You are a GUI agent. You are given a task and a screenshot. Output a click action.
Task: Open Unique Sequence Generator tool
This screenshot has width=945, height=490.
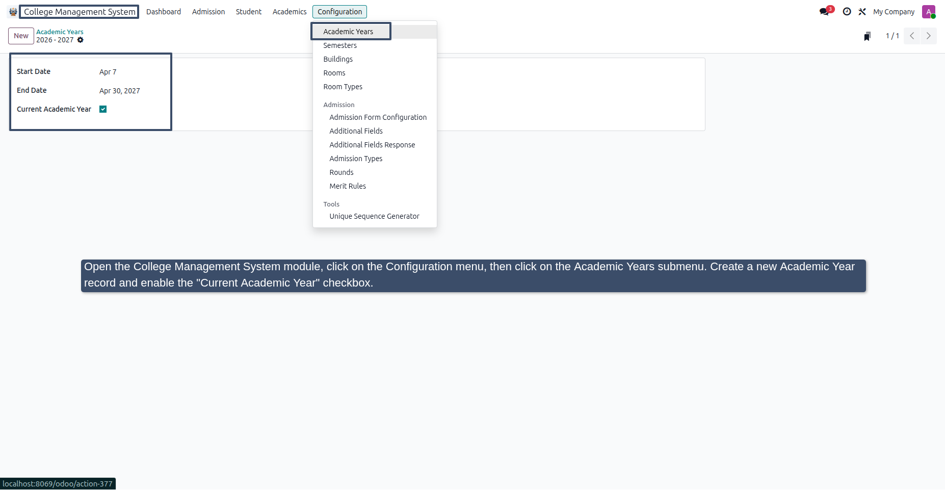(x=375, y=216)
